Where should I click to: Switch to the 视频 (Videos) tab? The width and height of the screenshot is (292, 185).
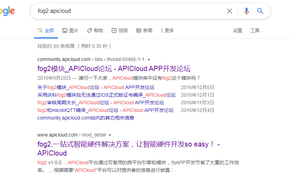120,30
